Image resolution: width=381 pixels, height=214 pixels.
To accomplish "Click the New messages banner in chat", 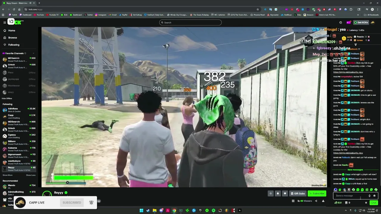I will coord(355,170).
